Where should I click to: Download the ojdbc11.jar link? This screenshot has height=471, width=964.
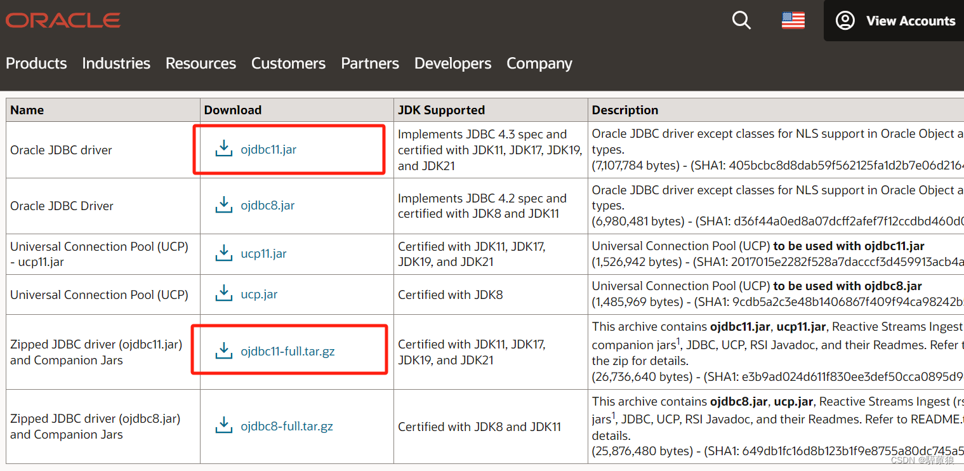tap(268, 150)
